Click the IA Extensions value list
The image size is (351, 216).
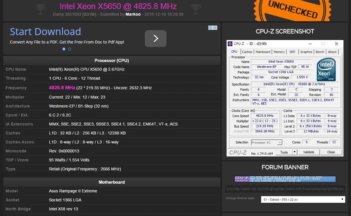point(113,124)
